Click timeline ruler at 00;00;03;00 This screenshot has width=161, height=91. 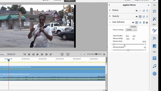pyautogui.click(x=43, y=59)
